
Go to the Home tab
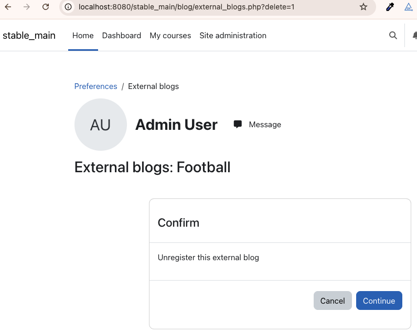83,36
